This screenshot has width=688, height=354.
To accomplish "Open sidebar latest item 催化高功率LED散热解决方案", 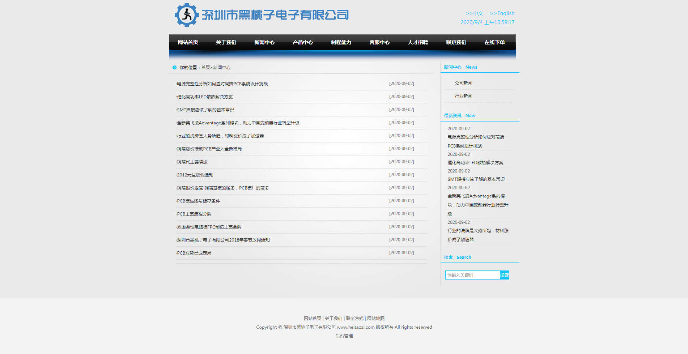I will click(x=475, y=163).
